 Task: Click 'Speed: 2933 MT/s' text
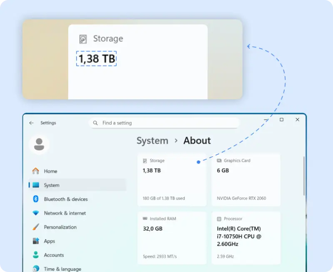160,257
